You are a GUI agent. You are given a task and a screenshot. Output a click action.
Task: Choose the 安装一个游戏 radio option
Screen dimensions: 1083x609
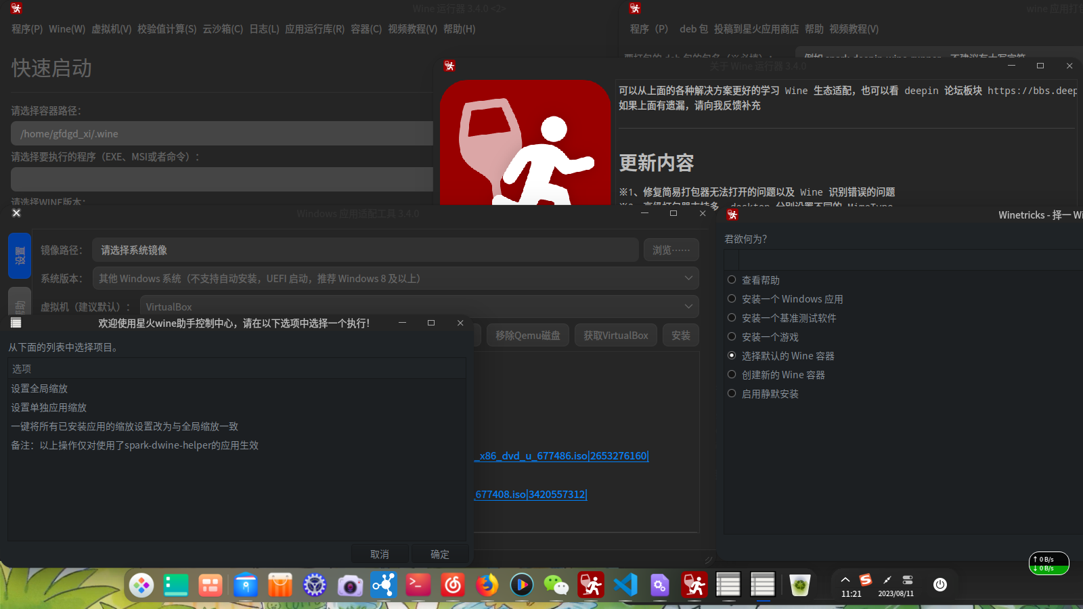point(732,336)
